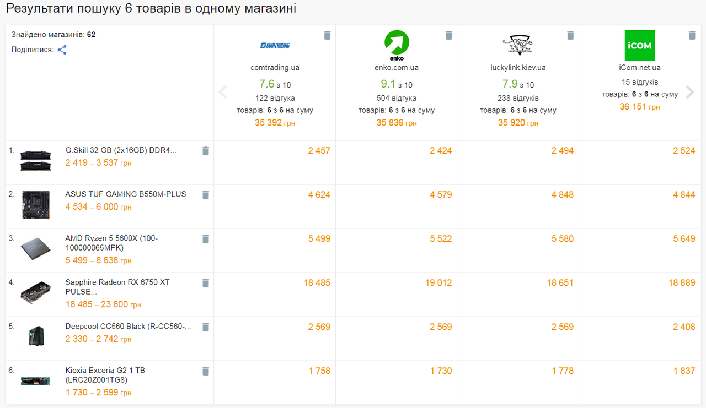
Task: Remove luckylink.kiev.ua store via trash icon
Action: coord(570,35)
